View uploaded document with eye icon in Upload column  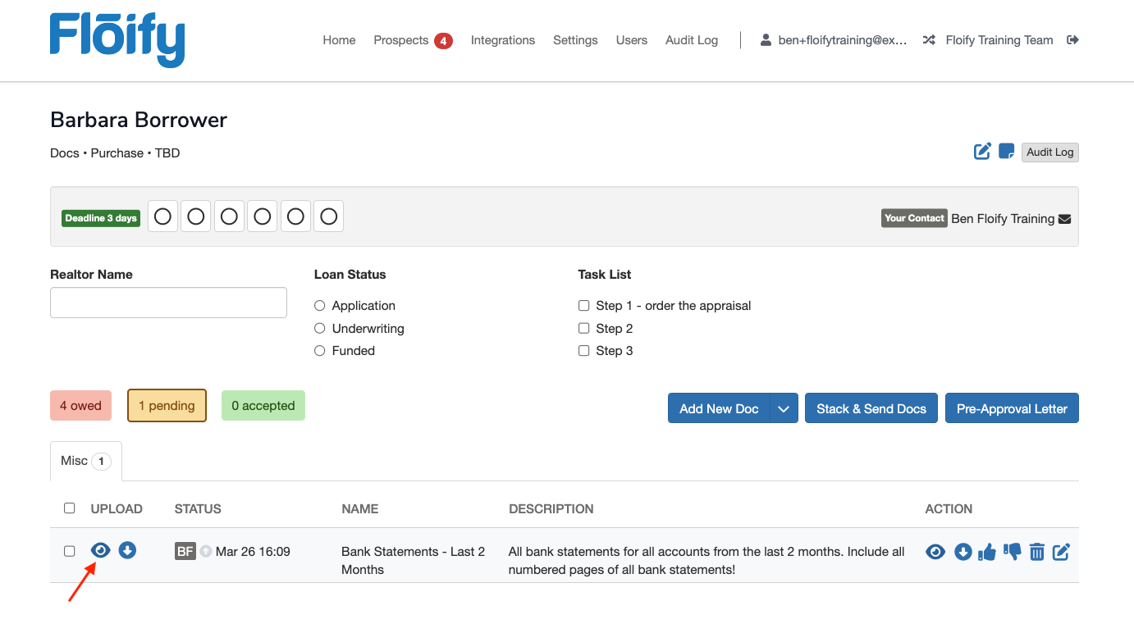pos(100,550)
